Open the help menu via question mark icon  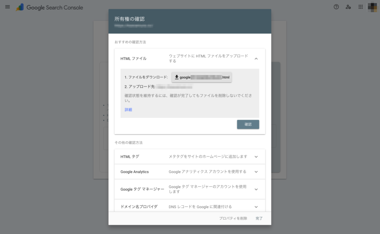(x=336, y=7)
